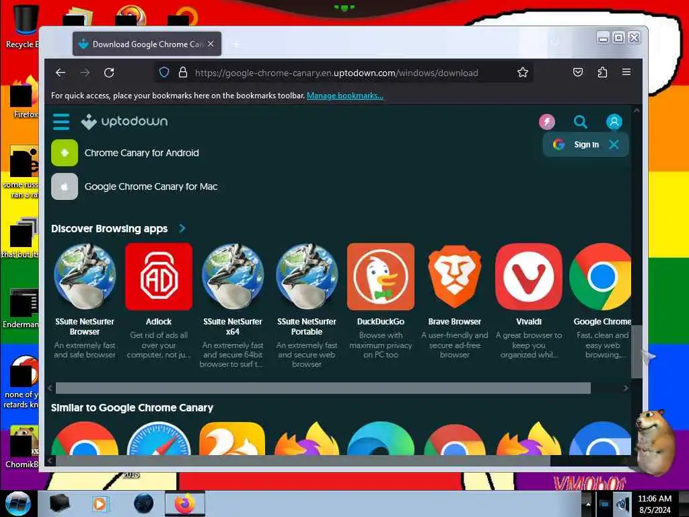
Task: Close the Download Google Chrome Canary tab
Action: (x=211, y=44)
